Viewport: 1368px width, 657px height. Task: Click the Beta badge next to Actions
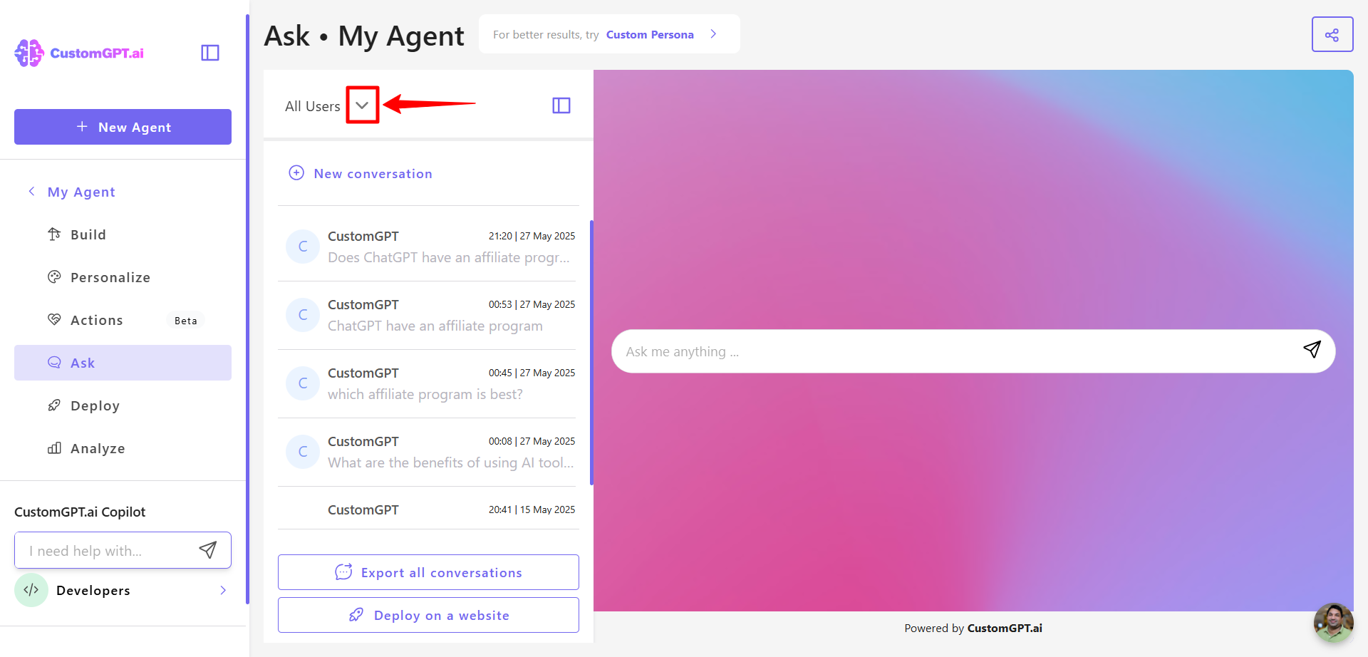point(186,321)
